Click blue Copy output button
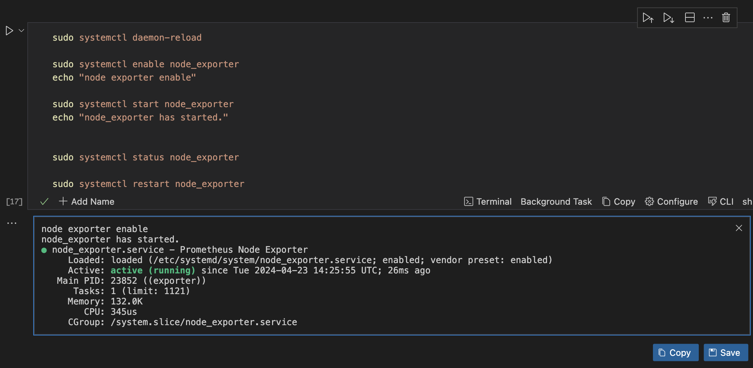The width and height of the screenshot is (753, 368). pos(675,352)
